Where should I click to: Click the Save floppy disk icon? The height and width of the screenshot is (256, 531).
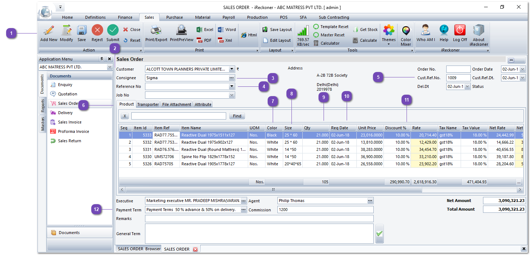click(x=82, y=31)
